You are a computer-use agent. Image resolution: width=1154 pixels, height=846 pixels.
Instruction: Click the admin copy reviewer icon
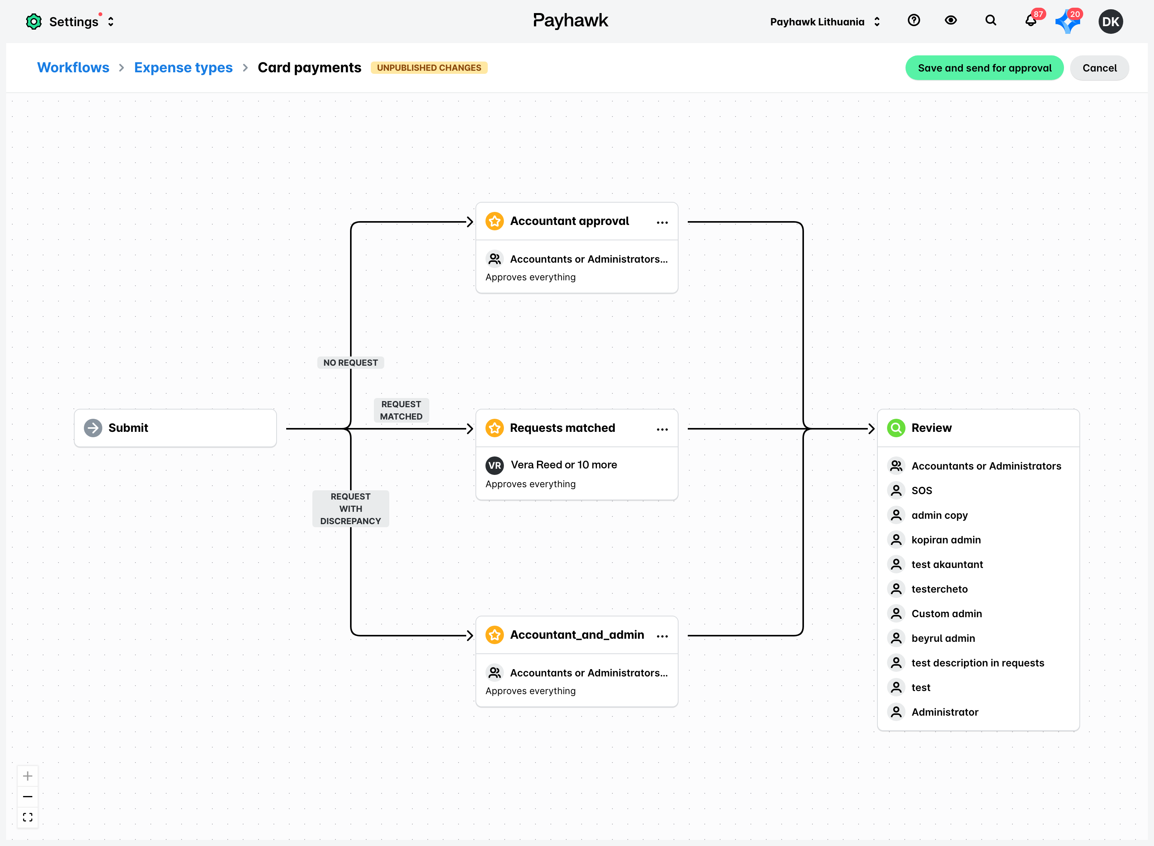(x=896, y=515)
